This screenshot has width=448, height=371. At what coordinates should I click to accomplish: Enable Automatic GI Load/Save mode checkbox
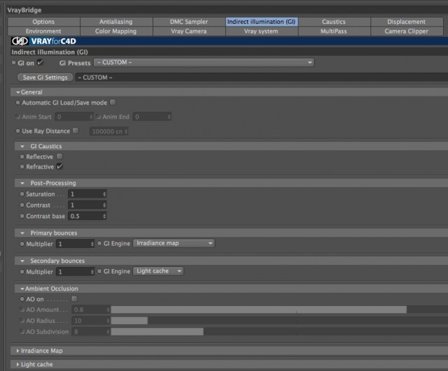[113, 103]
